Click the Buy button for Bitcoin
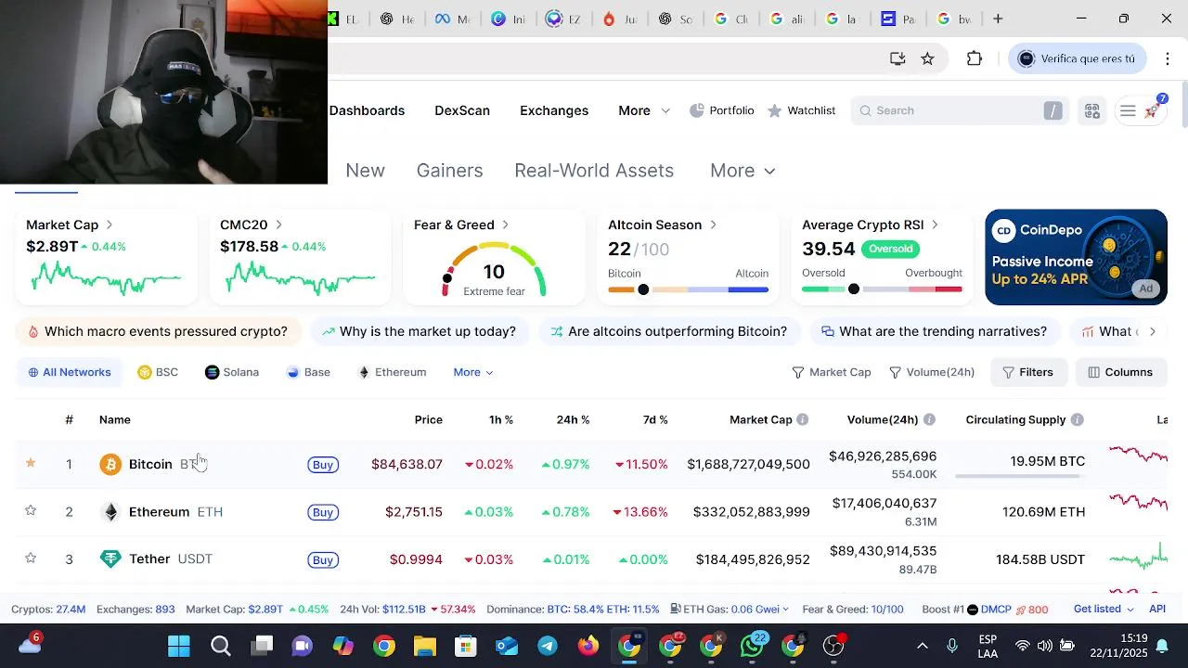Viewport: 1188px width, 668px height. (x=323, y=465)
